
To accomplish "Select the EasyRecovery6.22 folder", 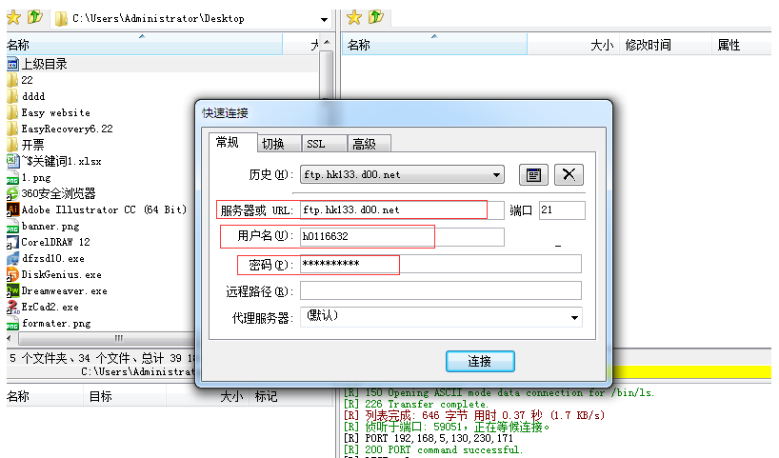I will coord(60,129).
